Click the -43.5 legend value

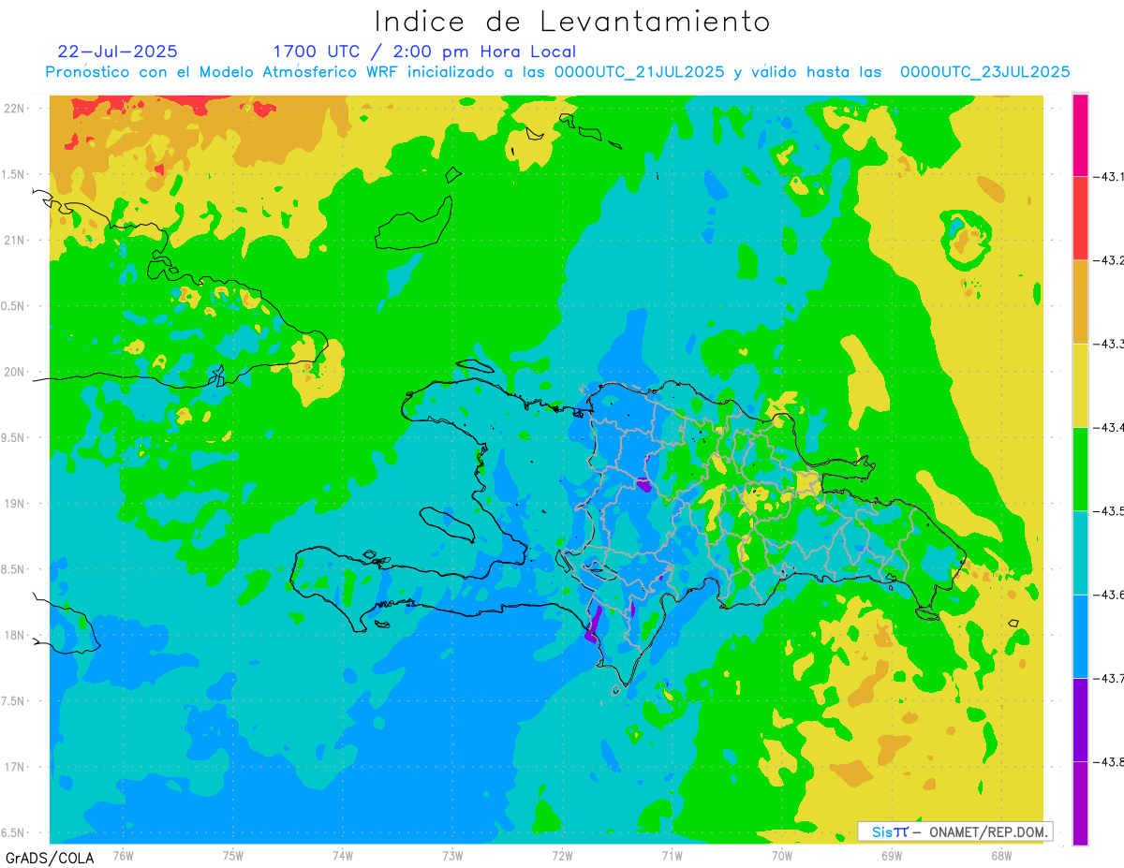(x=1107, y=511)
